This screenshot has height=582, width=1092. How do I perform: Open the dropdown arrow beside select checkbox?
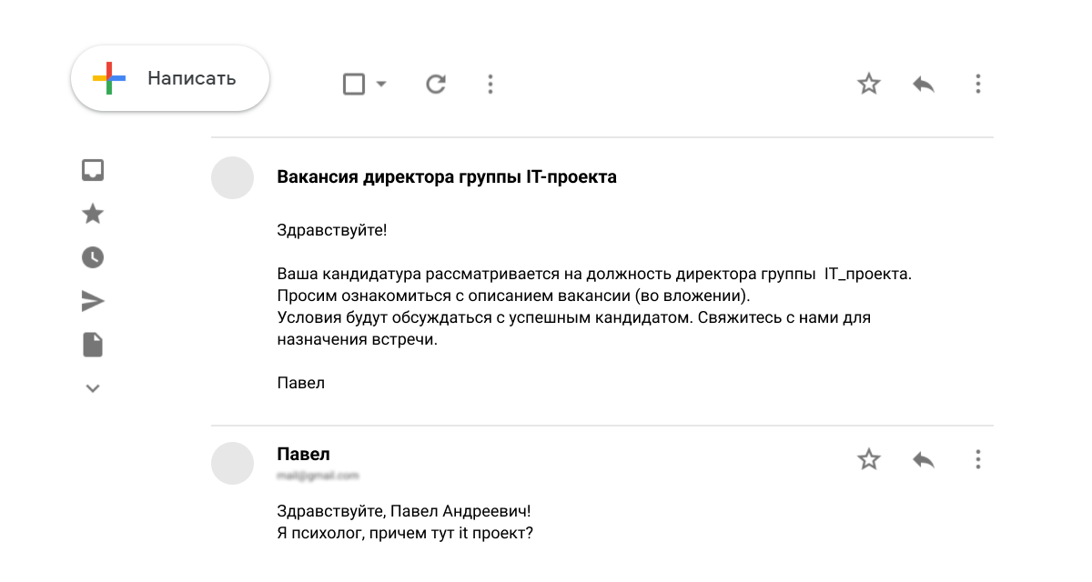381,85
